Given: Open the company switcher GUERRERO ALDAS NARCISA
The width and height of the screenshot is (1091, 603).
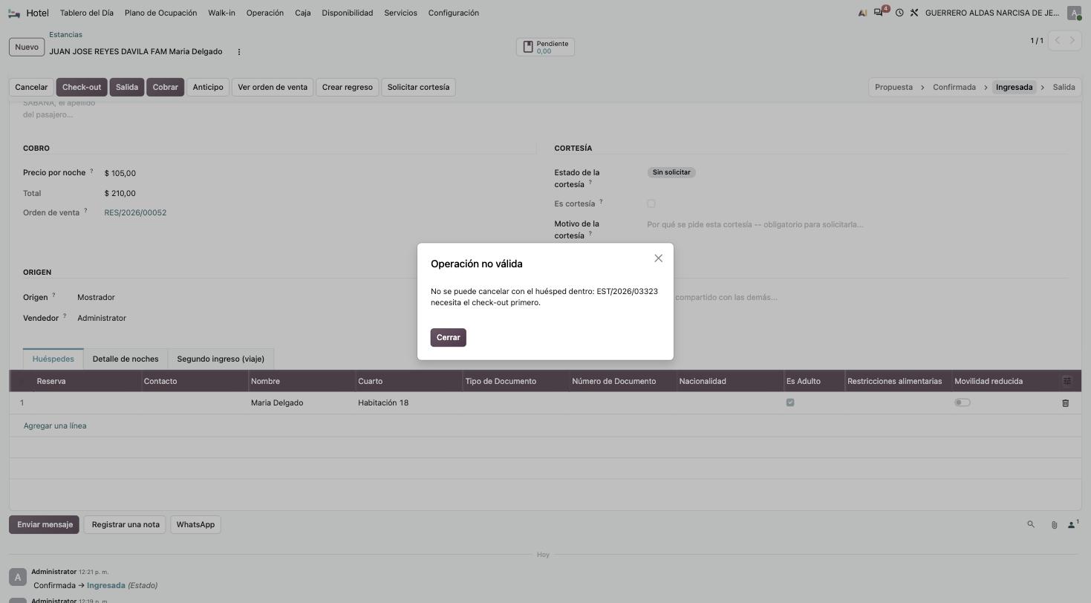Looking at the screenshot, I should (x=992, y=13).
